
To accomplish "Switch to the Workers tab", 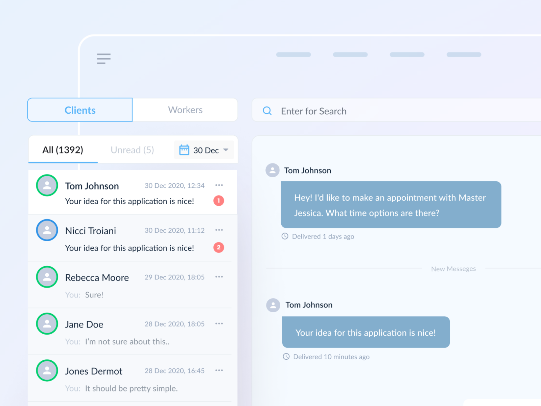I will (185, 110).
